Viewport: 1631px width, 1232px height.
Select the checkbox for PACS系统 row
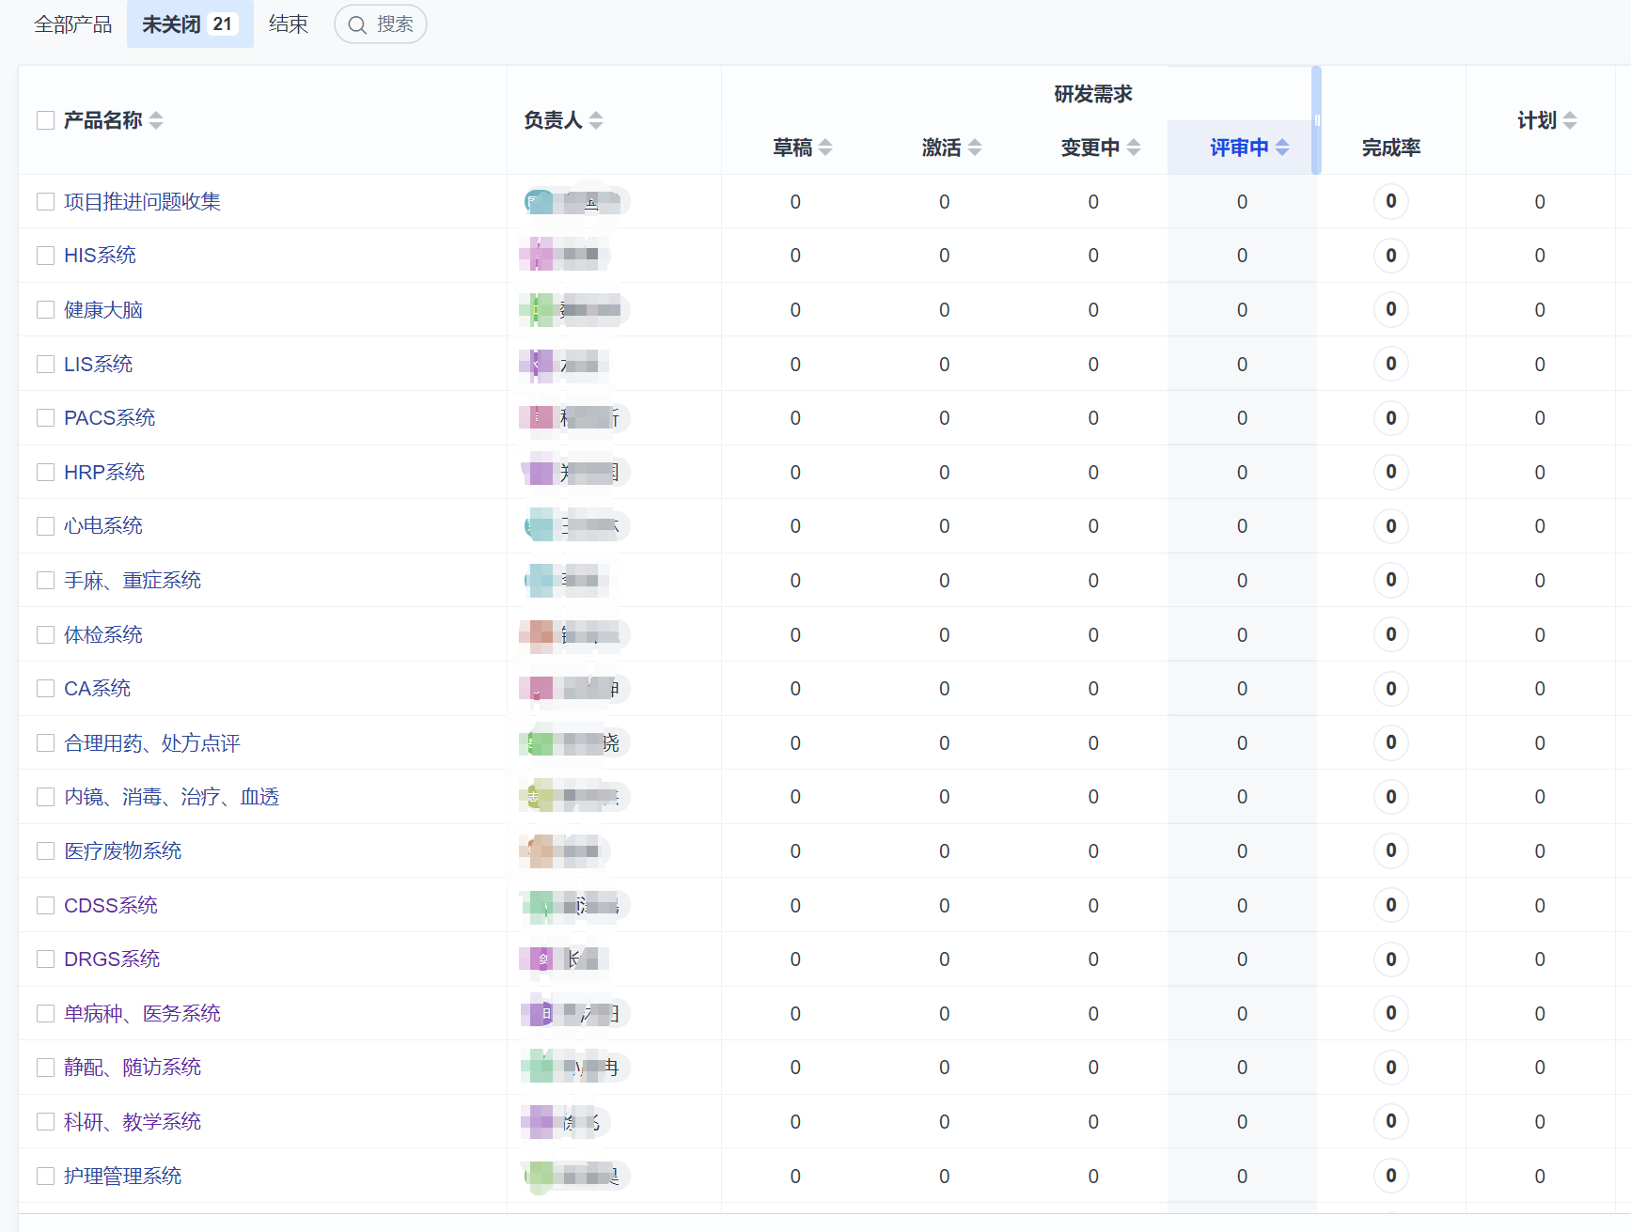click(x=45, y=418)
